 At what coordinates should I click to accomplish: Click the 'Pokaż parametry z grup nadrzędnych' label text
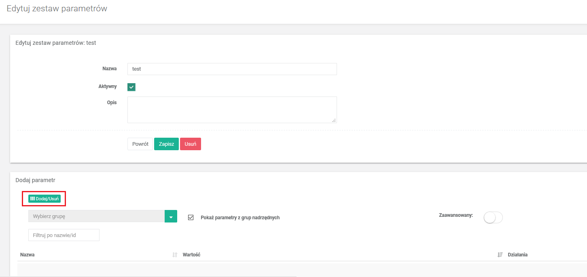240,218
